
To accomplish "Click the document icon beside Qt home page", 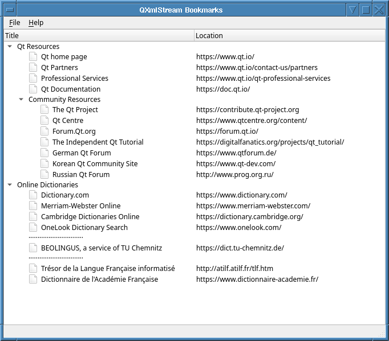I will tap(33, 57).
